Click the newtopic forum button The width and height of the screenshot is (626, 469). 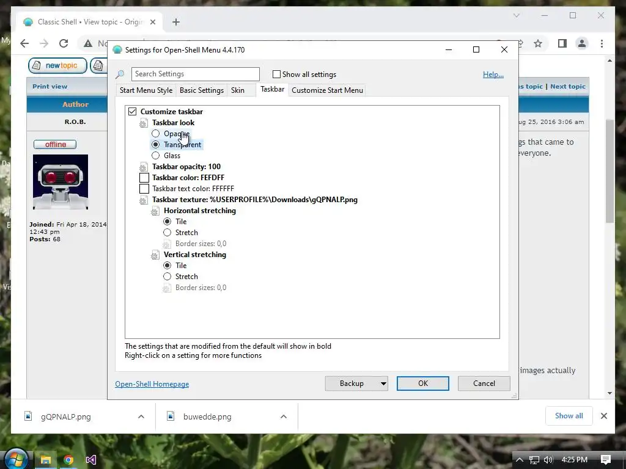tap(57, 65)
